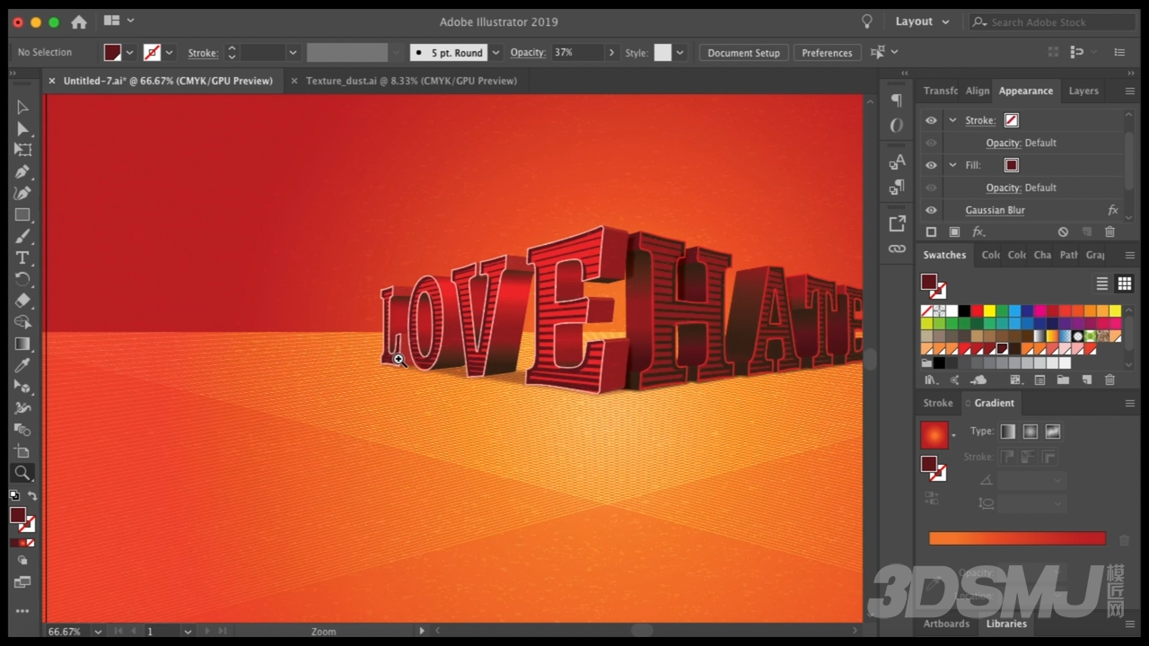Switch Swatches to thumbnail grid view
Screen dimensions: 1149x646
coord(1124,284)
